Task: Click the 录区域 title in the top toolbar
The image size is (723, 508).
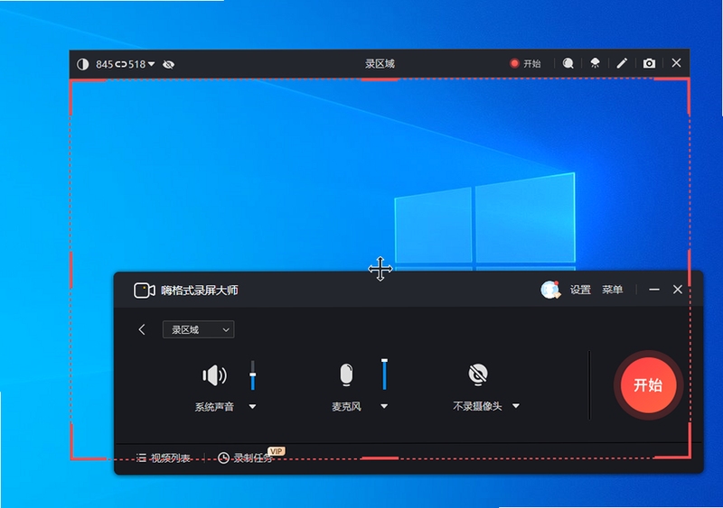Action: tap(380, 63)
